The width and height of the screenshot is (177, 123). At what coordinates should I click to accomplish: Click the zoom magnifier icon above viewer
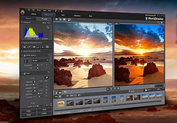pyautogui.click(x=159, y=23)
